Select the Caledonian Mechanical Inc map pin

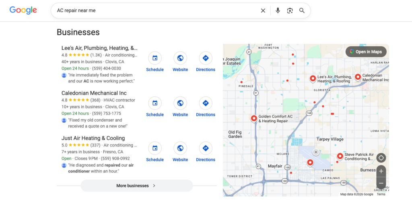358,77
